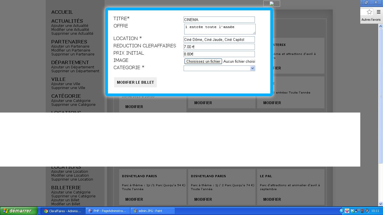
Task: Click the page scrollbar down arrow
Action: 380,204
